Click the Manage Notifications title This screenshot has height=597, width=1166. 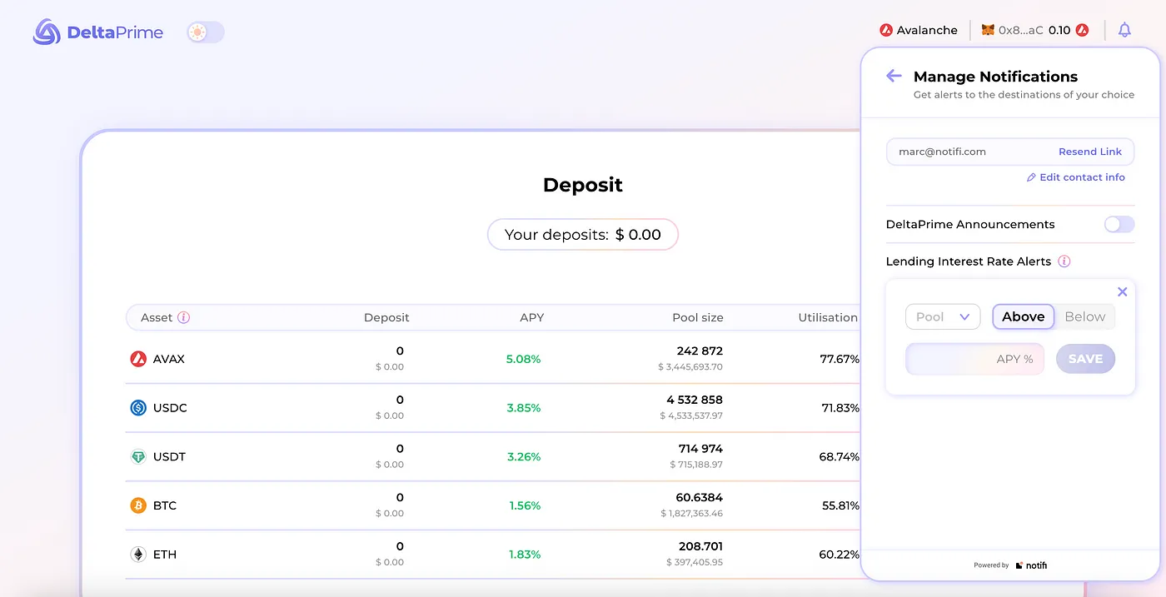coord(995,77)
